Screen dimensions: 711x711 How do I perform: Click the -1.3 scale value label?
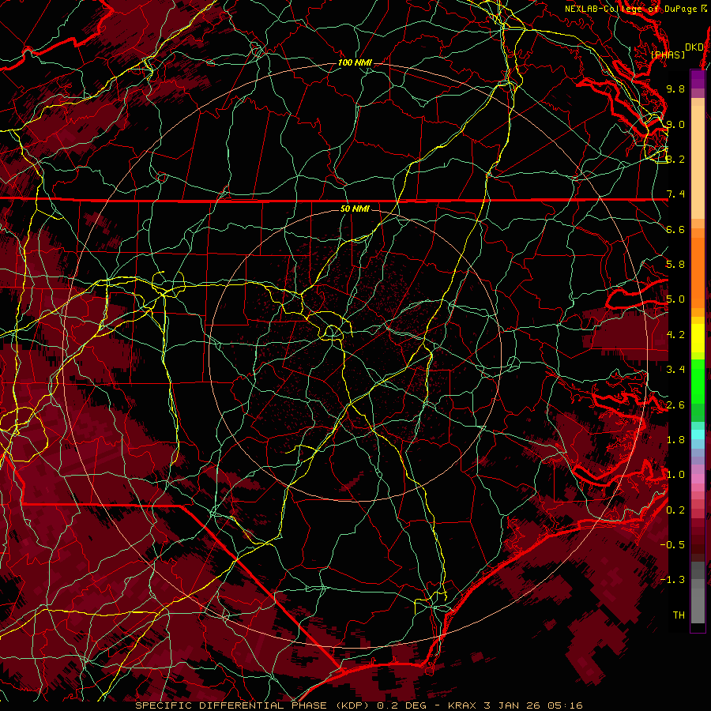tap(672, 580)
